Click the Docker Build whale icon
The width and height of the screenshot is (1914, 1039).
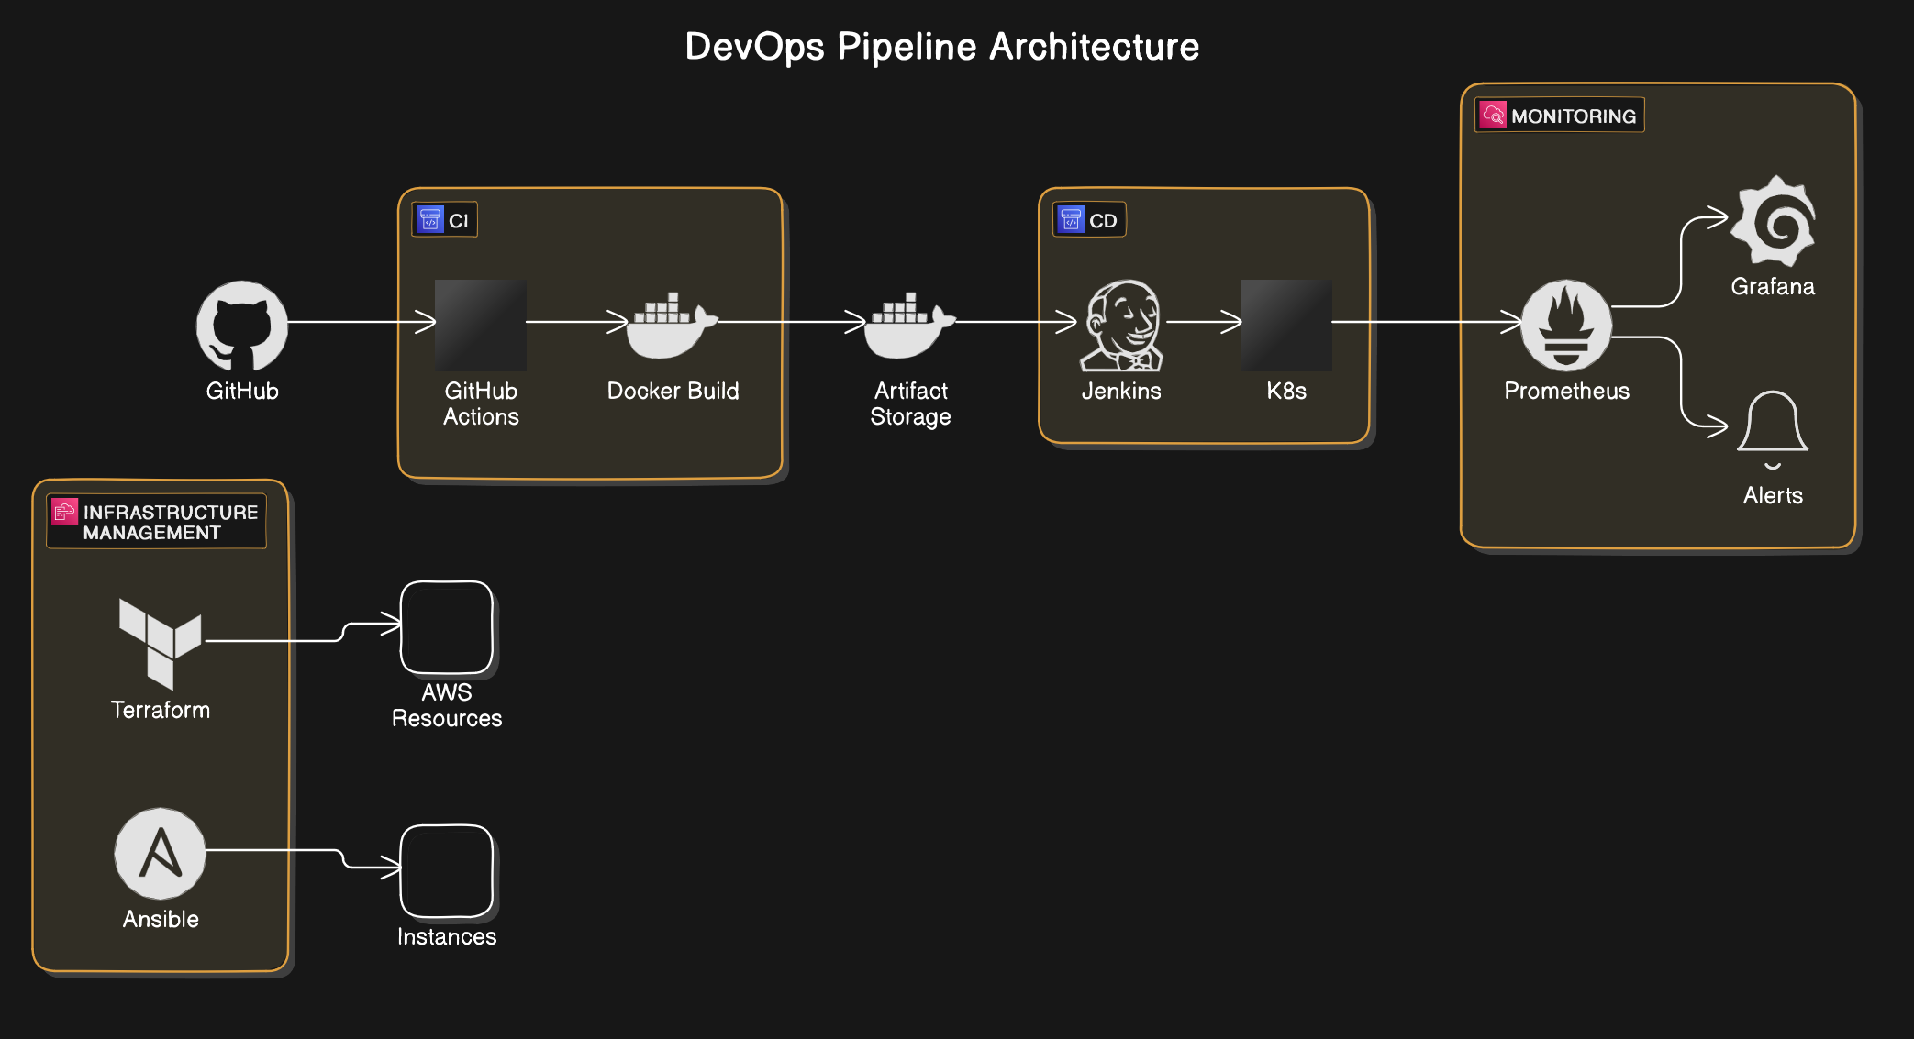[x=673, y=326]
